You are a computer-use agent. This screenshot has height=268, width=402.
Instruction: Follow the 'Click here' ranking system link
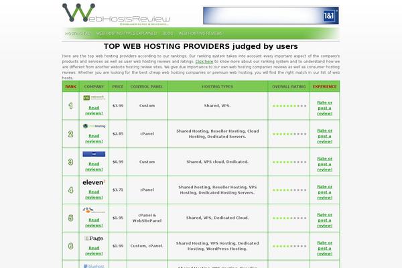tap(204, 62)
